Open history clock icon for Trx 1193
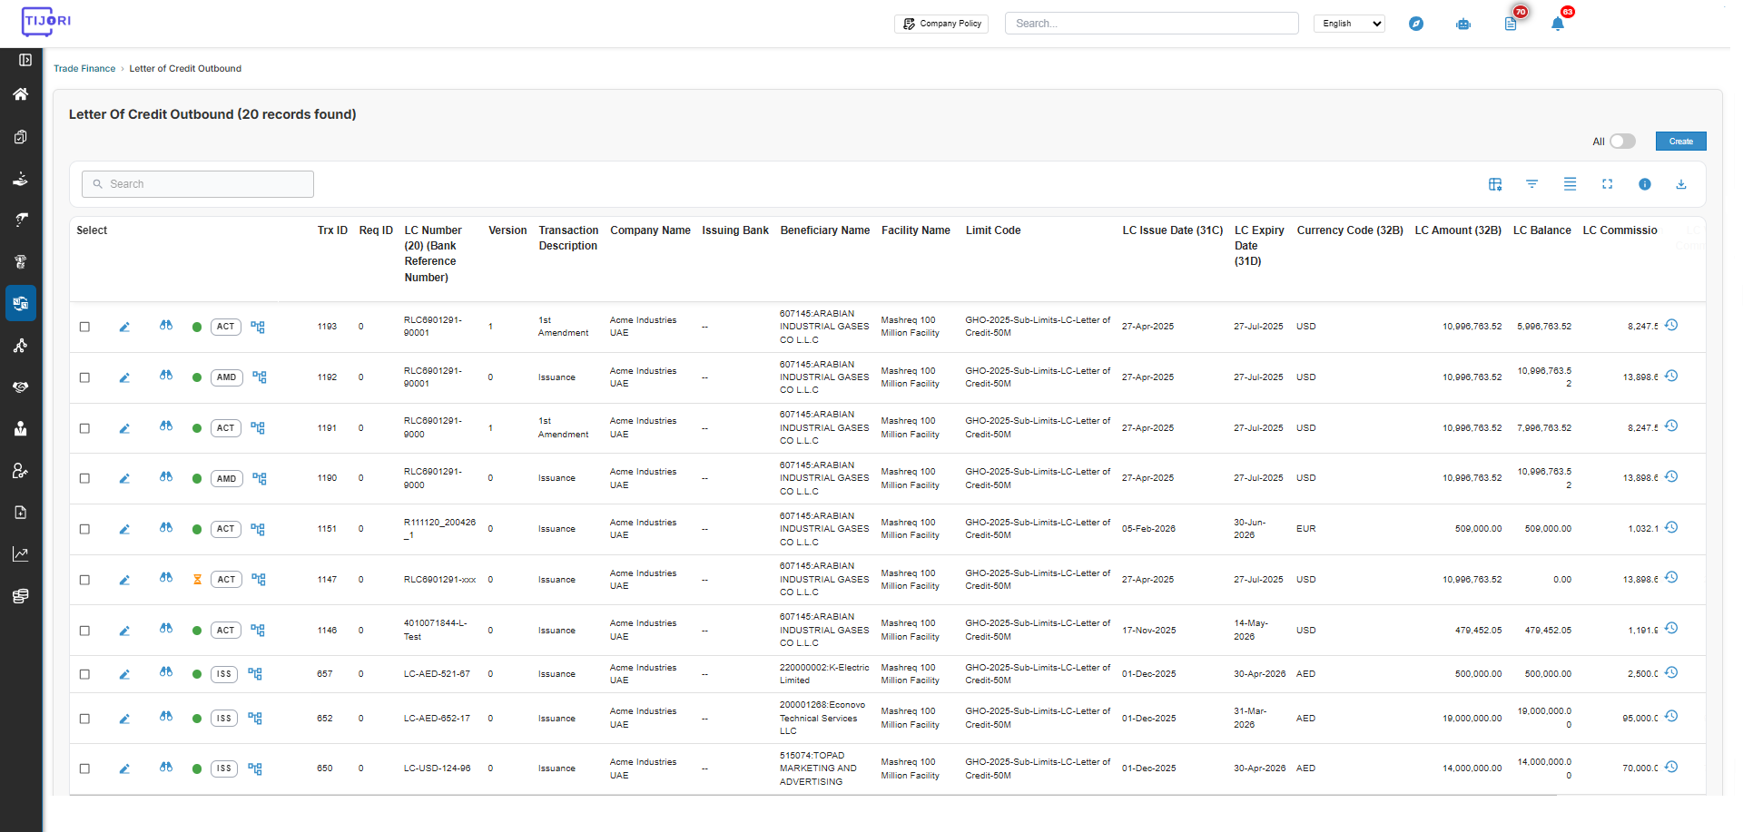Image resolution: width=1743 pixels, height=832 pixels. [x=1671, y=325]
